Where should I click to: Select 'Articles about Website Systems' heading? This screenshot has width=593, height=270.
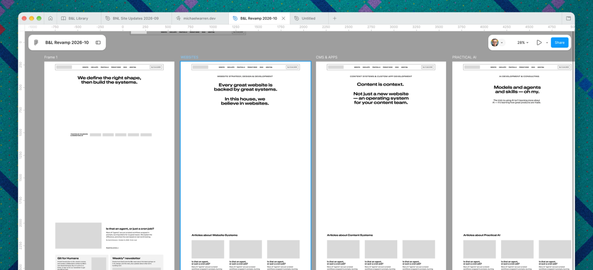214,235
